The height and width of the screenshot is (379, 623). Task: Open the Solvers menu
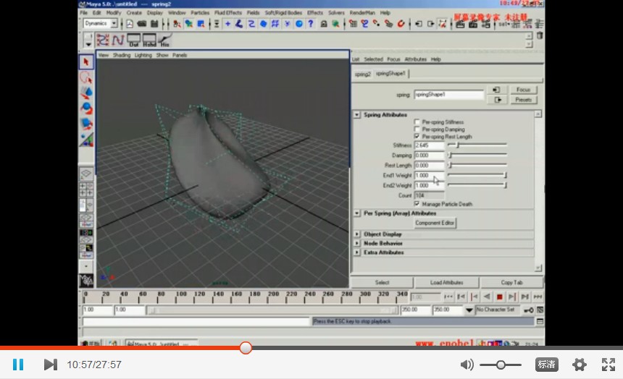(336, 13)
